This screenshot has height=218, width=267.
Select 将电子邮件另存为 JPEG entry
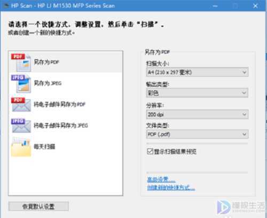(66, 126)
